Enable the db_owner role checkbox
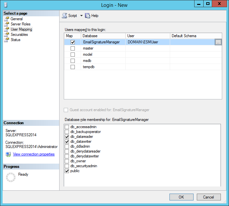The width and height of the screenshot is (229, 206). pyautogui.click(x=67, y=161)
